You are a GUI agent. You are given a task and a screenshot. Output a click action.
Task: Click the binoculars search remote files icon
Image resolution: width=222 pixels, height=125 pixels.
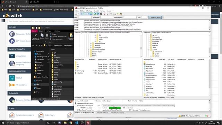(121, 14)
